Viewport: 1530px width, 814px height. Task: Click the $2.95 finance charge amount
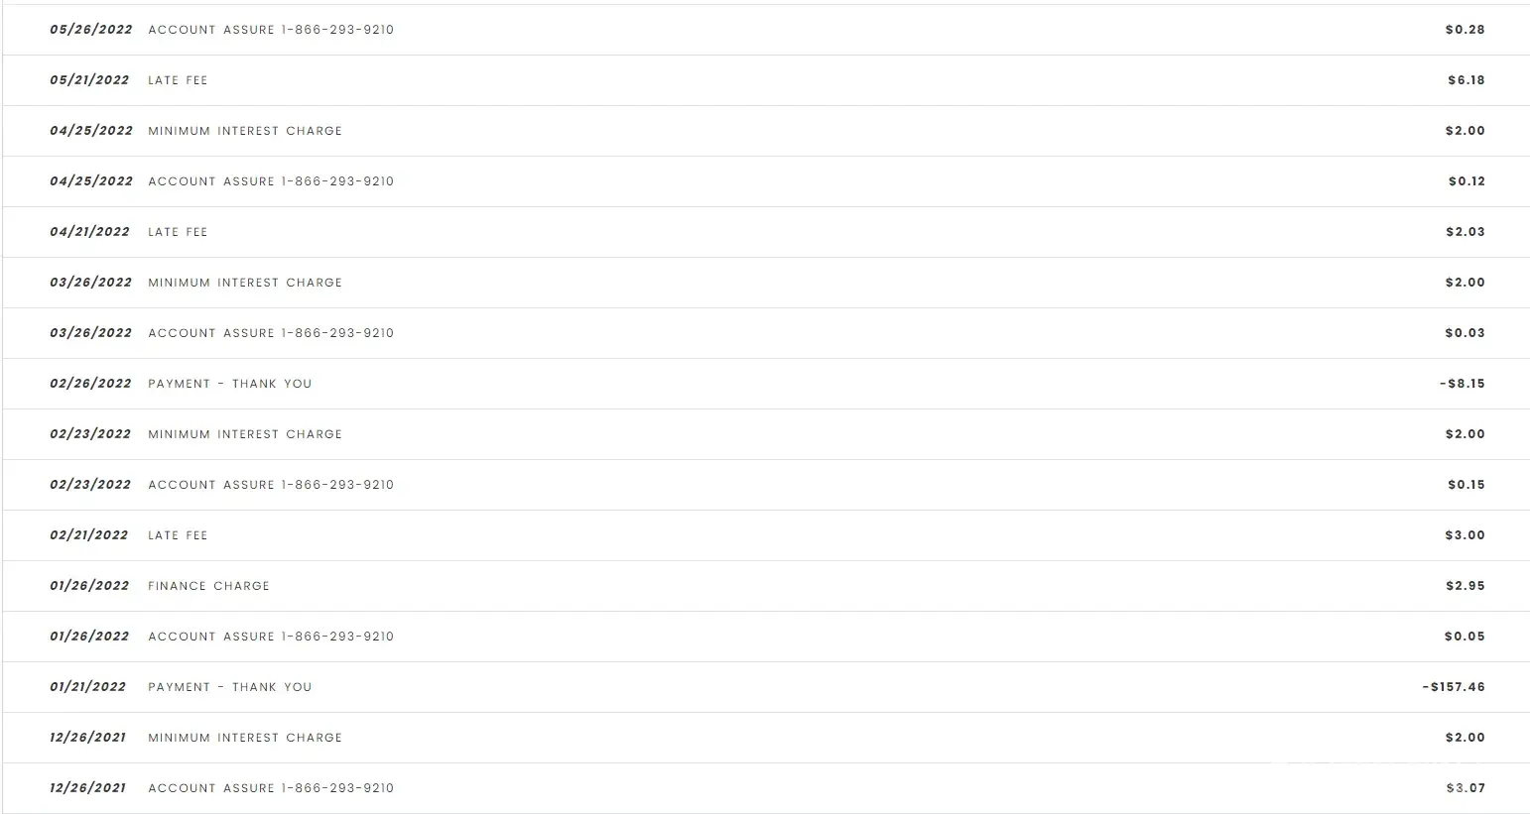pyautogui.click(x=1466, y=586)
